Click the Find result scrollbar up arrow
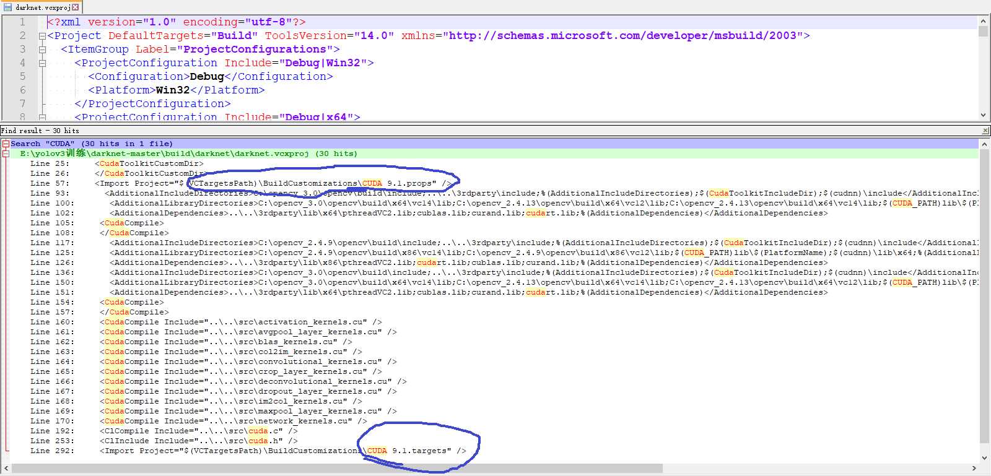This screenshot has height=476, width=991. click(x=984, y=144)
